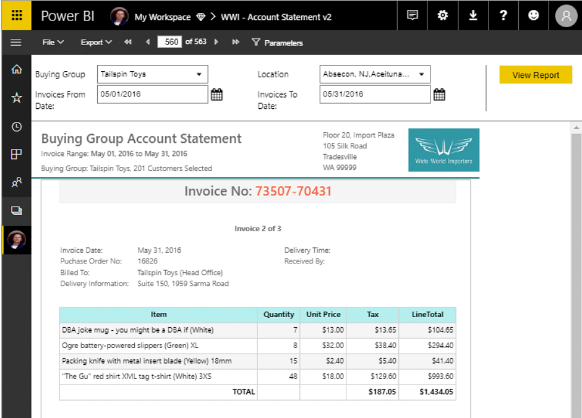Click Wide World Importers logo

[x=443, y=150]
